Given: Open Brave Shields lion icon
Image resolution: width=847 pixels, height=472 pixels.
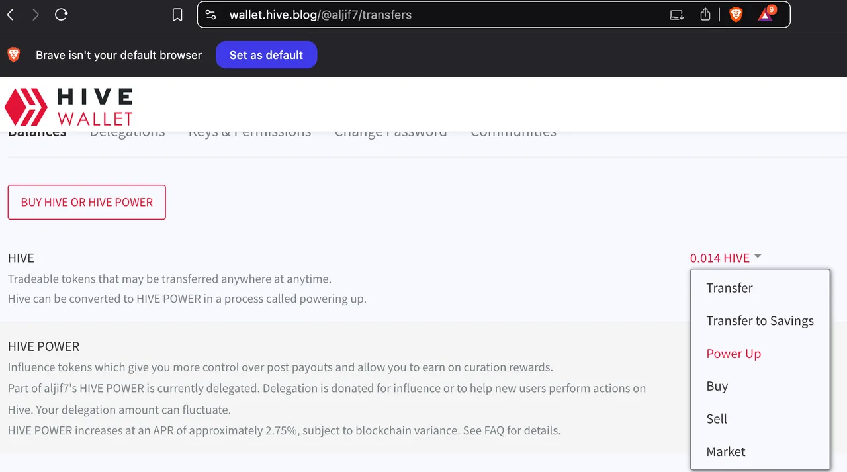Looking at the screenshot, I should (x=736, y=14).
